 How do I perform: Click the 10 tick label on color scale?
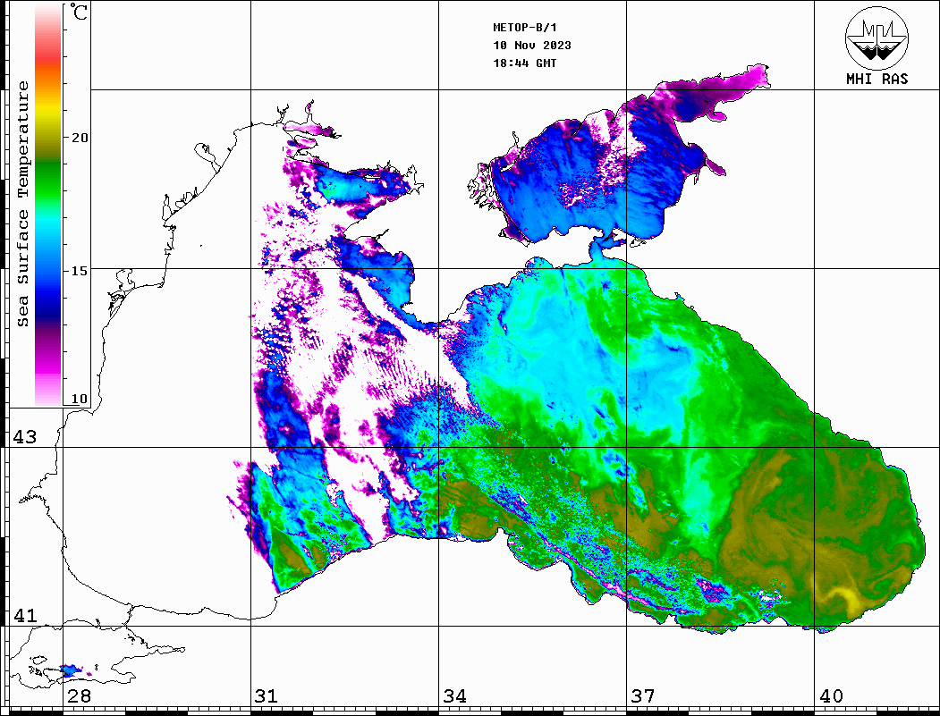click(x=80, y=399)
